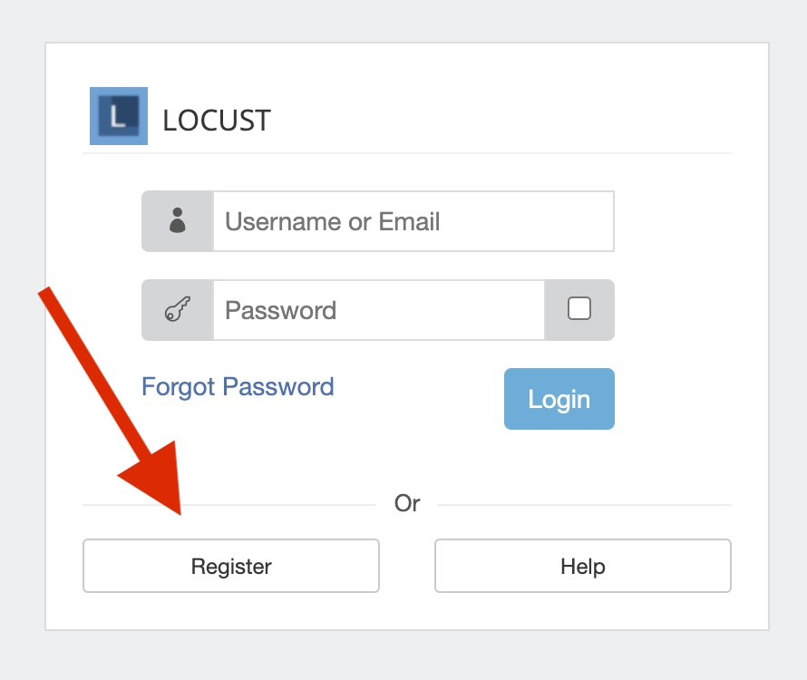
Task: Click the Register button
Action: 231,567
